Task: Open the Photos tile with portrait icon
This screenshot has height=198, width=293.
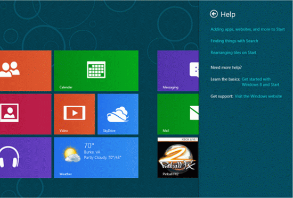Action: click(26, 114)
